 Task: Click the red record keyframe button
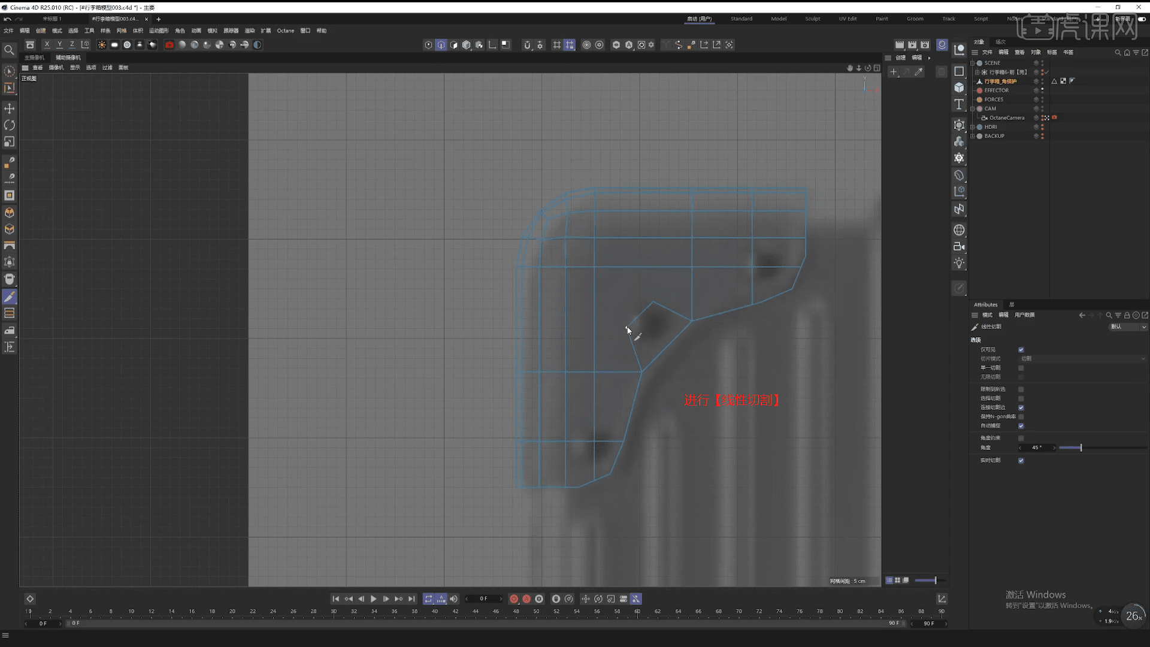click(x=514, y=599)
